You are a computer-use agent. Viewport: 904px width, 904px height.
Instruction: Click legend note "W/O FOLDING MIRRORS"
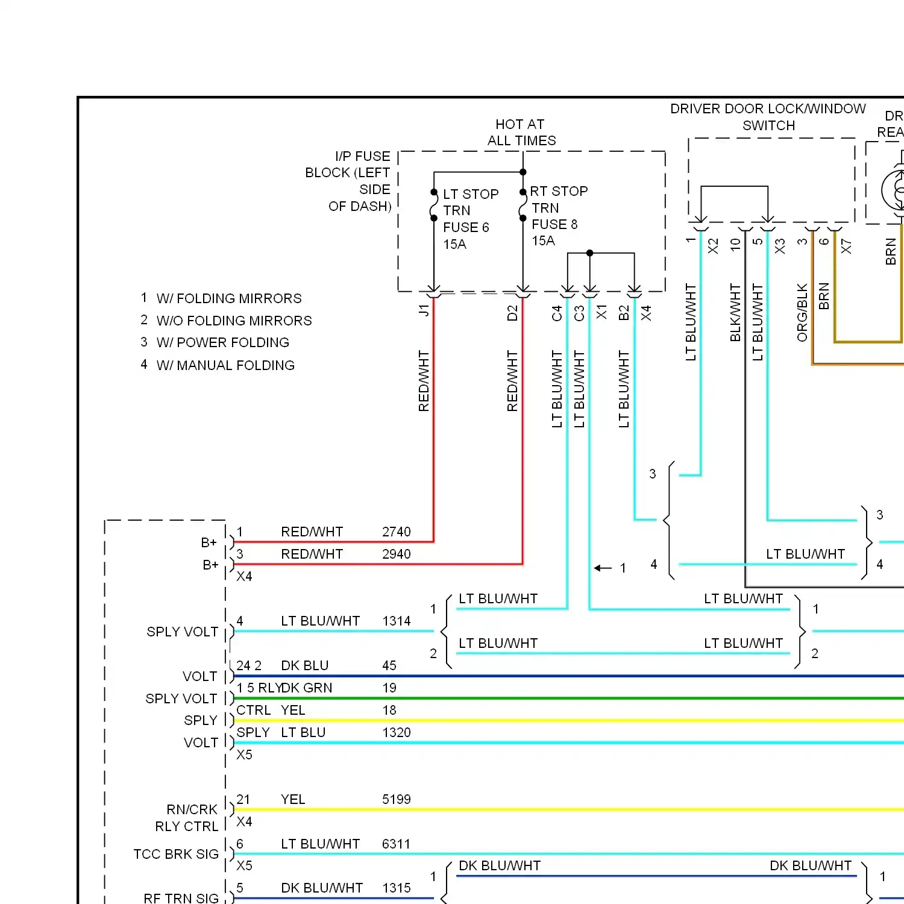[x=234, y=321]
